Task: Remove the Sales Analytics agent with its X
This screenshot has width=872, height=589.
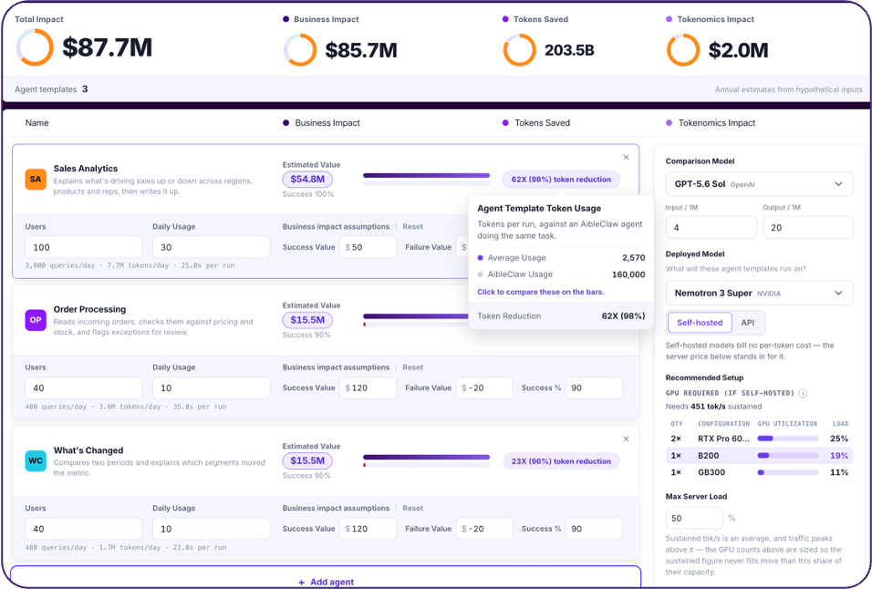Action: [x=627, y=157]
